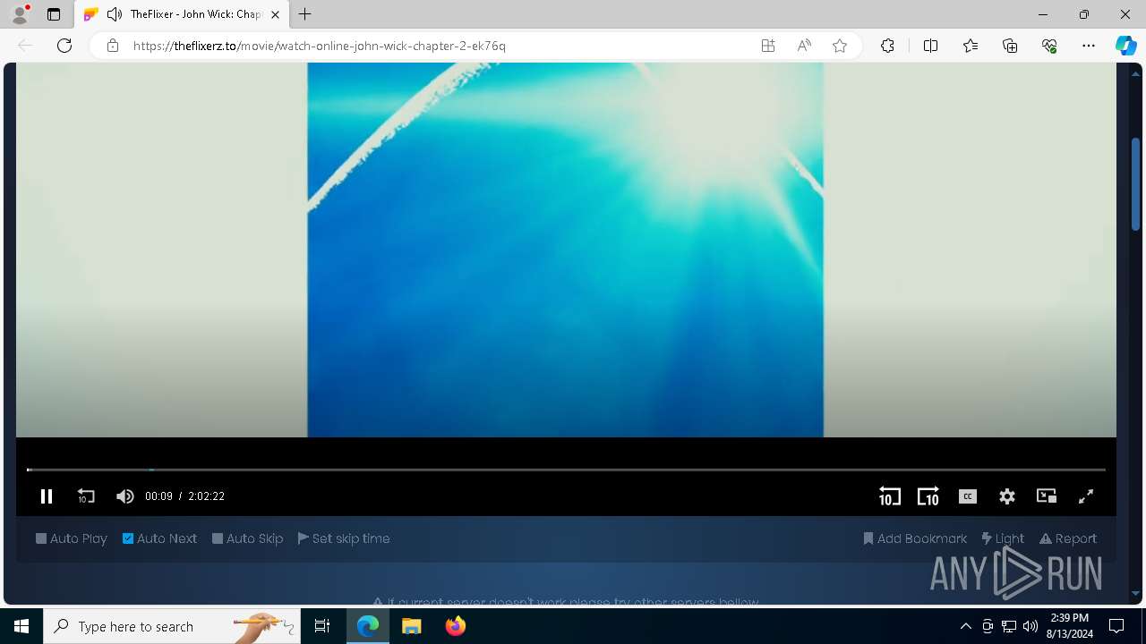Mute the video player volume
This screenshot has height=644, width=1146.
tap(125, 496)
